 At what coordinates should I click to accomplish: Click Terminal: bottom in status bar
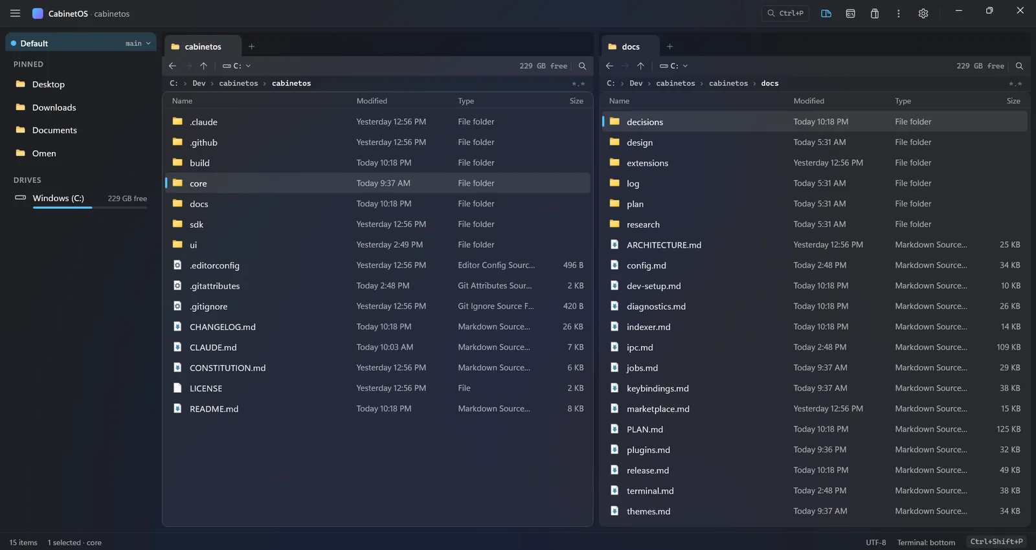926,542
